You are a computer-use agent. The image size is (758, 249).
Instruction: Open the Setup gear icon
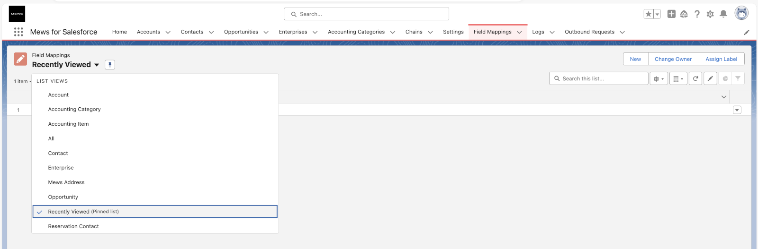click(x=710, y=14)
